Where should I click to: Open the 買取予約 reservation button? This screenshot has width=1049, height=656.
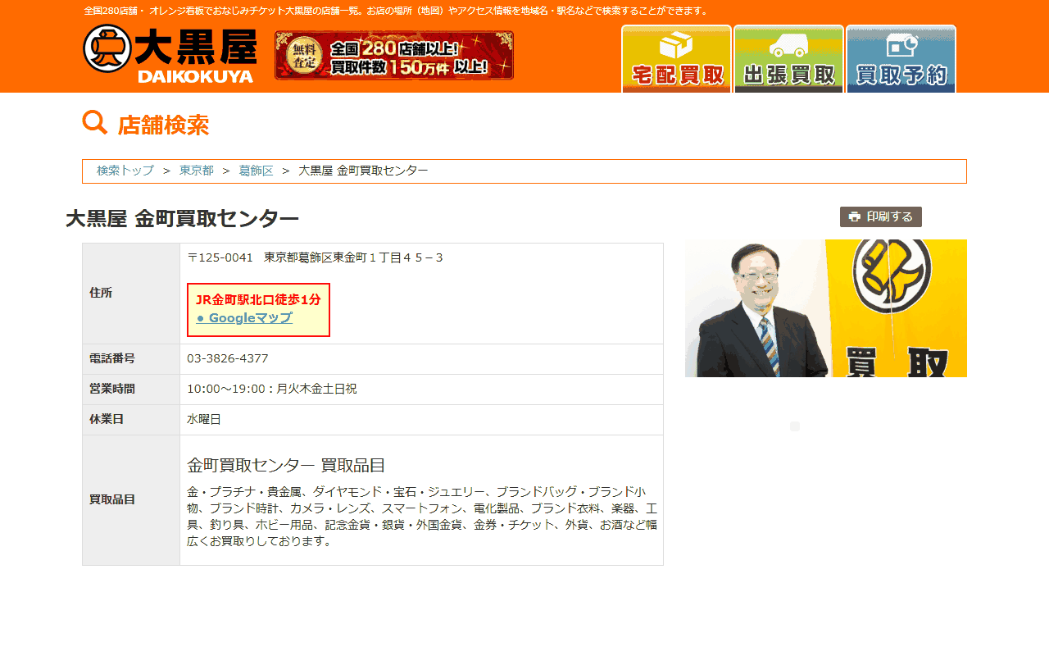click(x=901, y=59)
